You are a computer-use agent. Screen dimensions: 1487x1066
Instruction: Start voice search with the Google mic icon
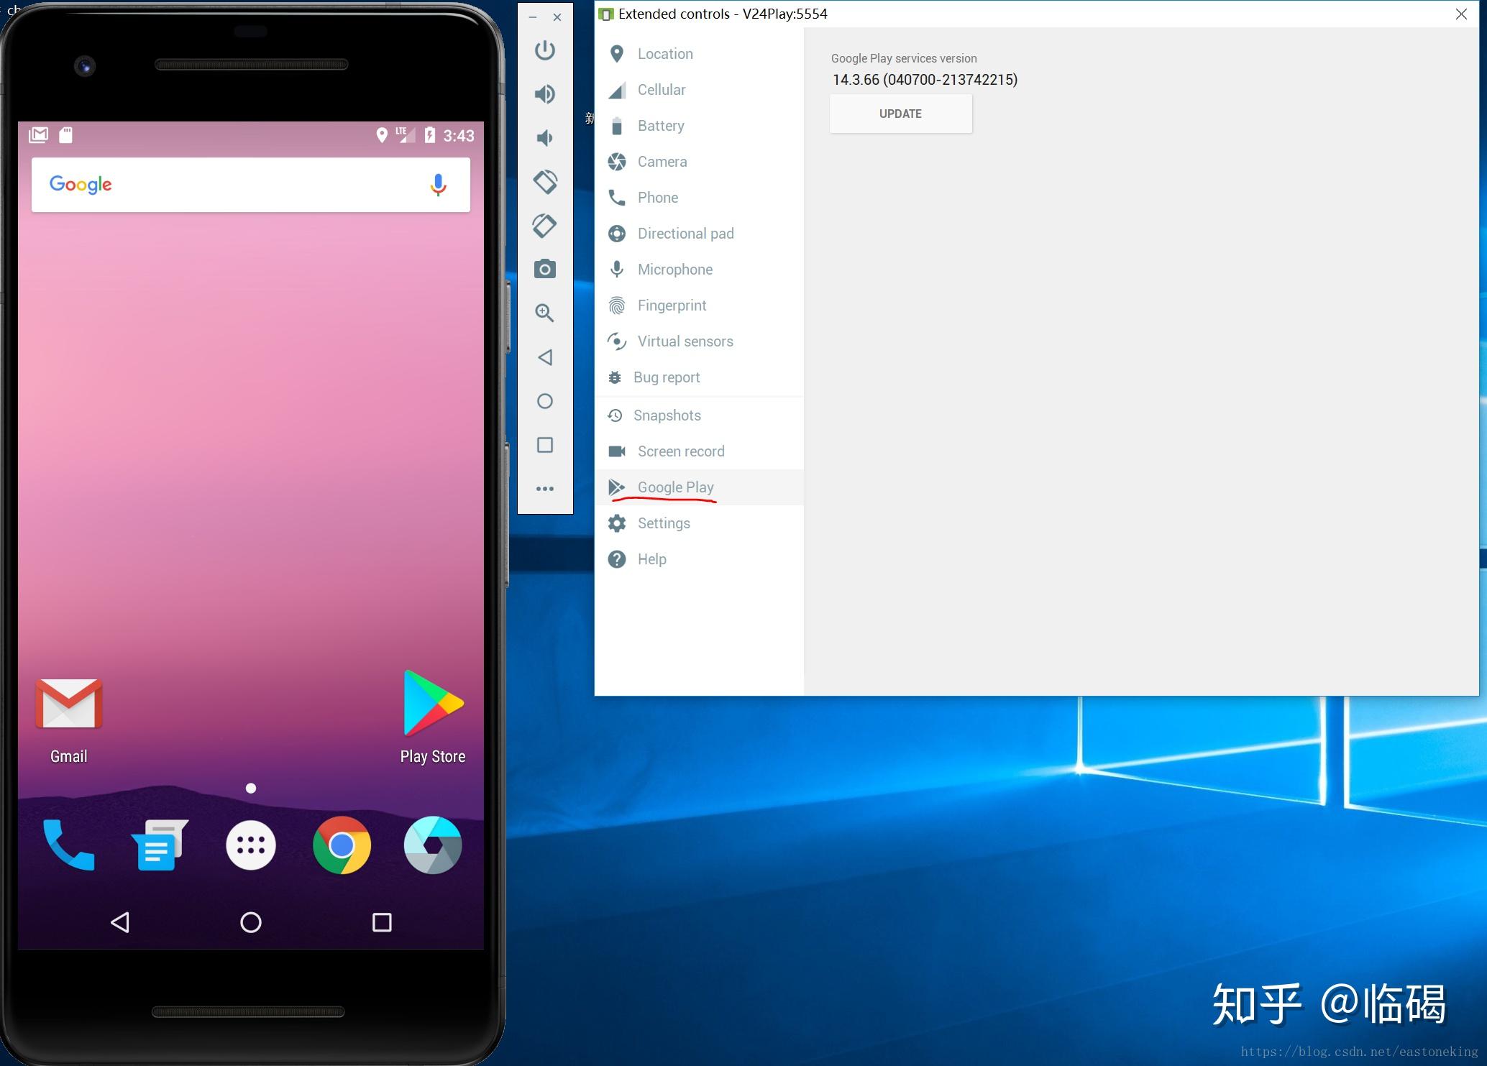(x=437, y=185)
